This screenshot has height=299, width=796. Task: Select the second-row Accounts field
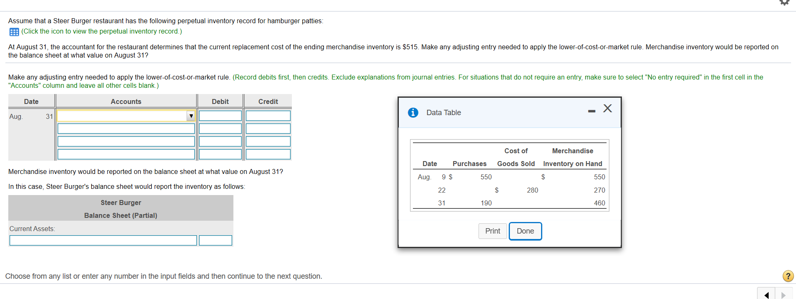click(126, 129)
